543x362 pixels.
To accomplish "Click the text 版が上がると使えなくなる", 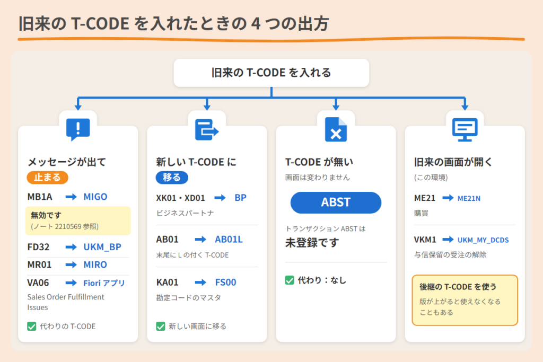I will click(x=460, y=302).
